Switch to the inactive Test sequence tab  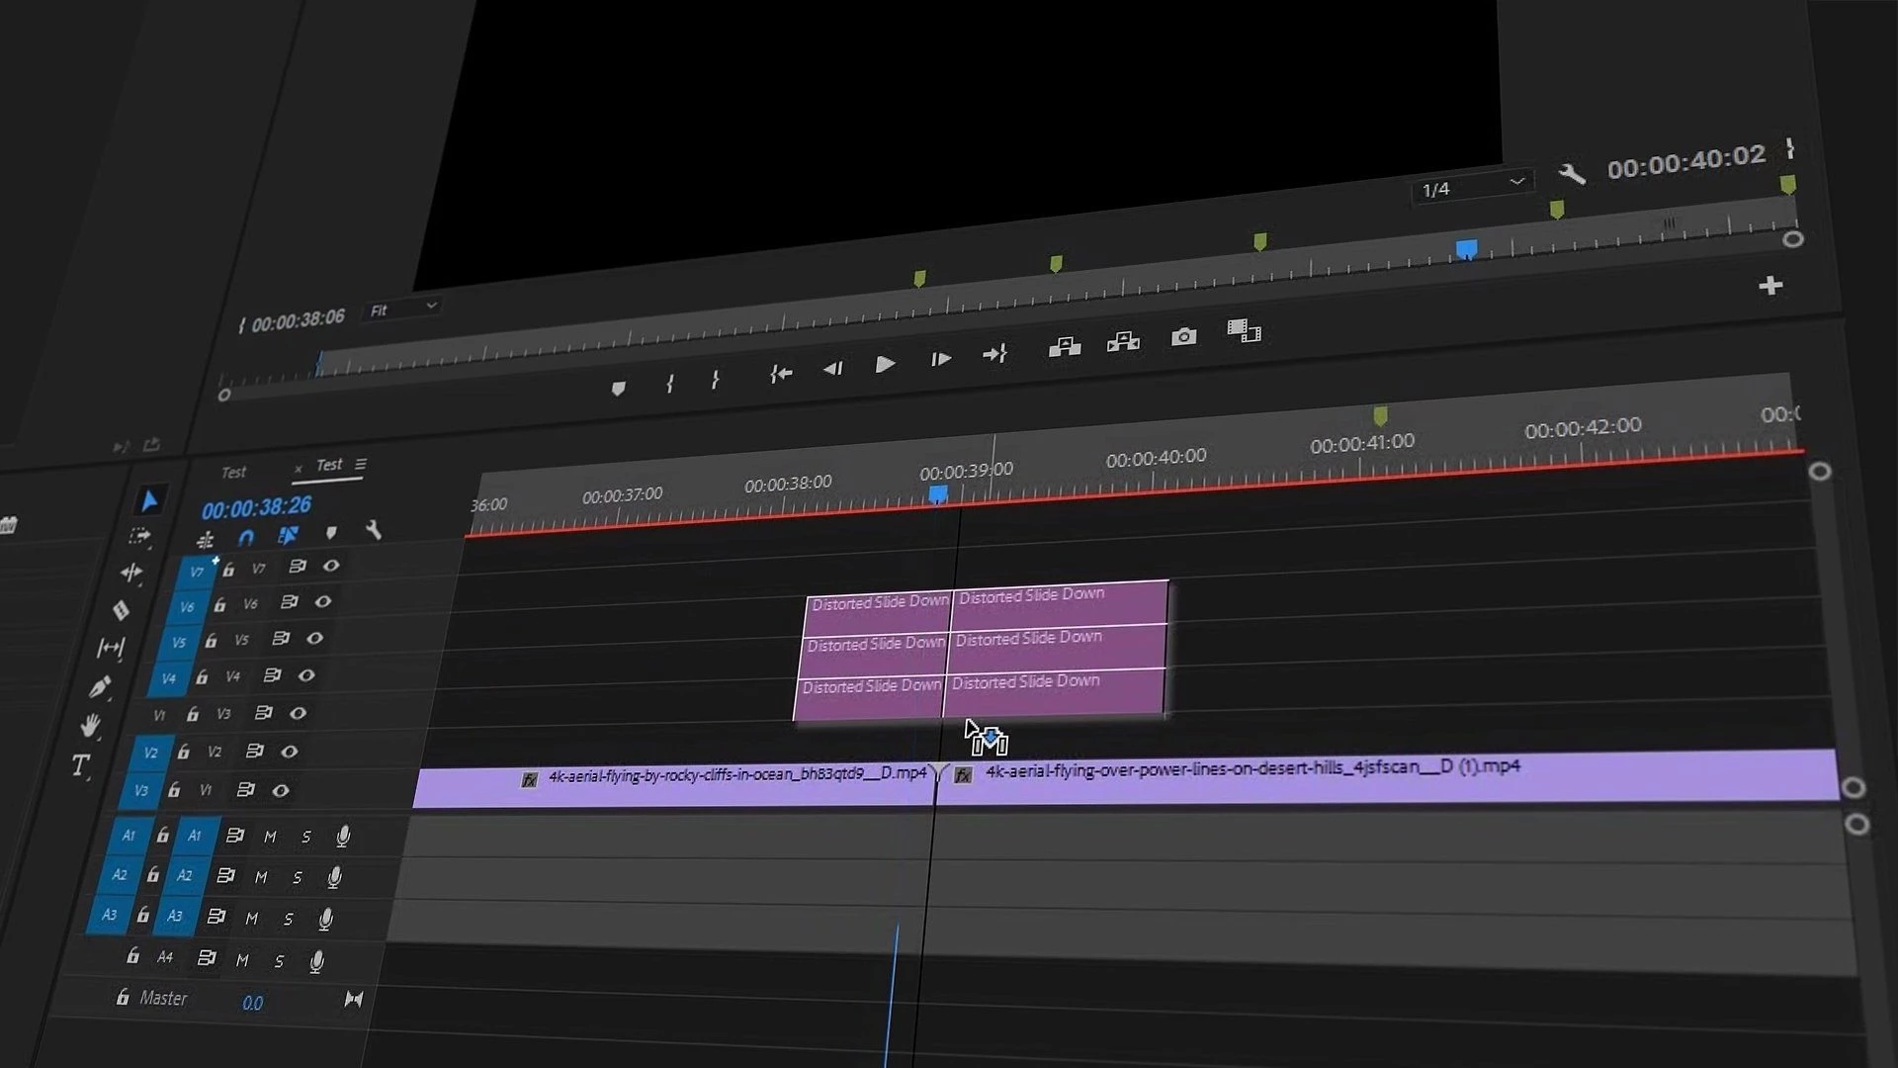[x=233, y=472]
